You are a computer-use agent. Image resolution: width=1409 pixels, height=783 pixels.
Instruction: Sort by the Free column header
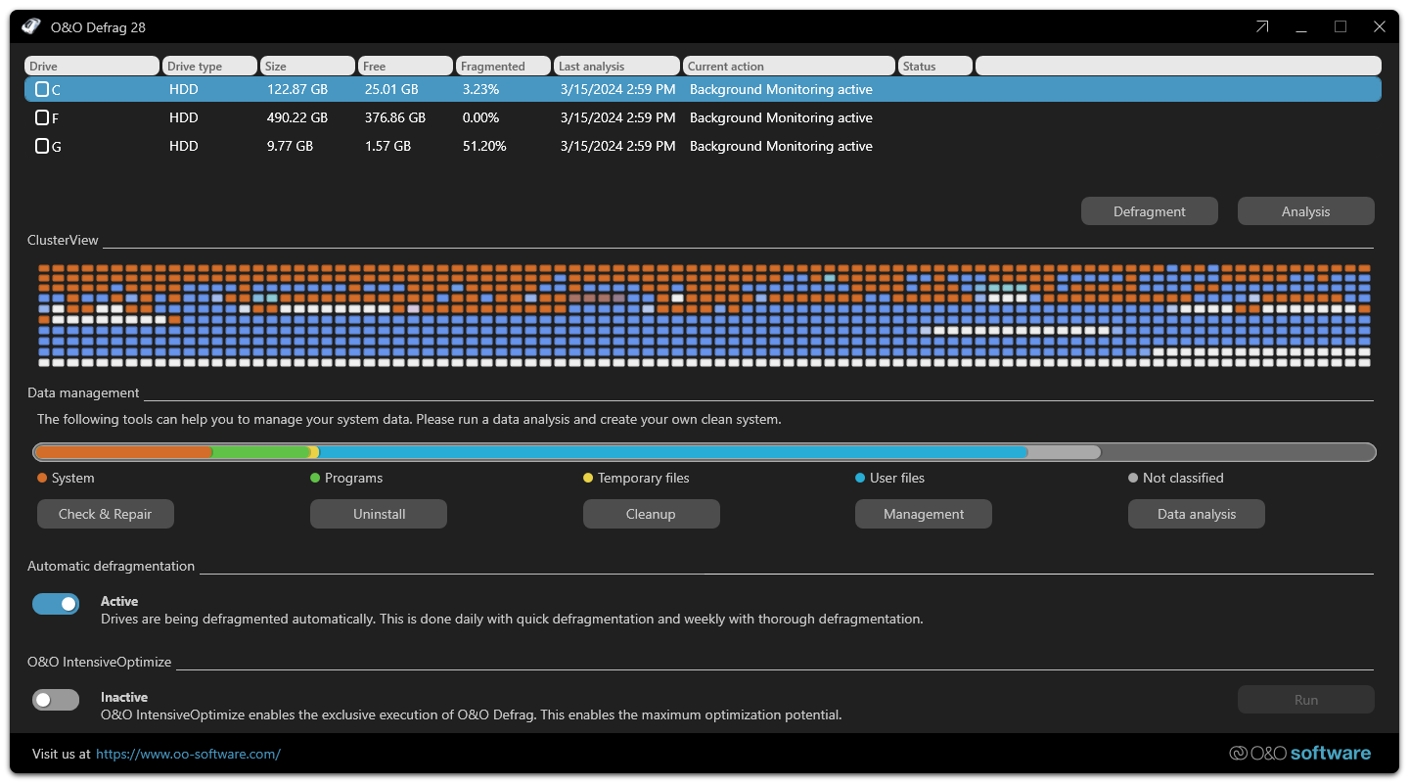tap(406, 66)
